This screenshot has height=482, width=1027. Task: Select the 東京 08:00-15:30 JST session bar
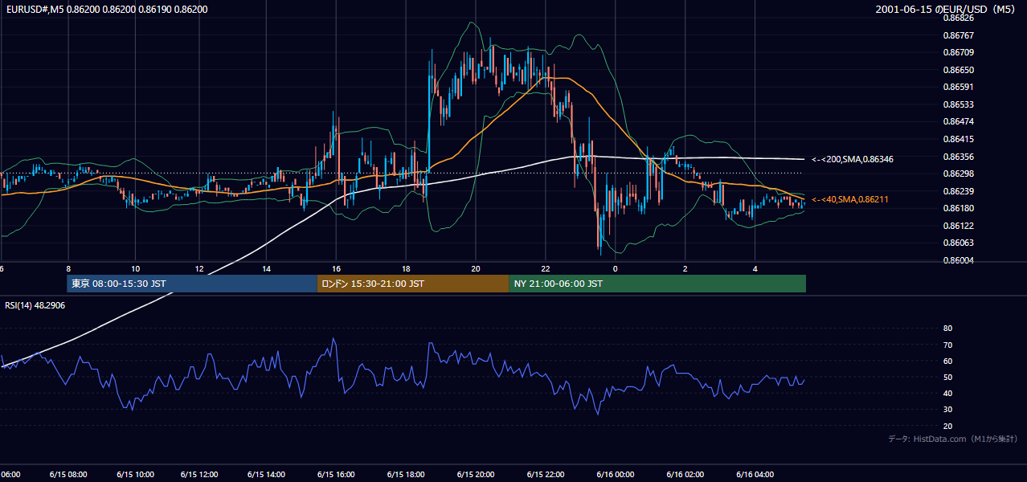(x=192, y=284)
